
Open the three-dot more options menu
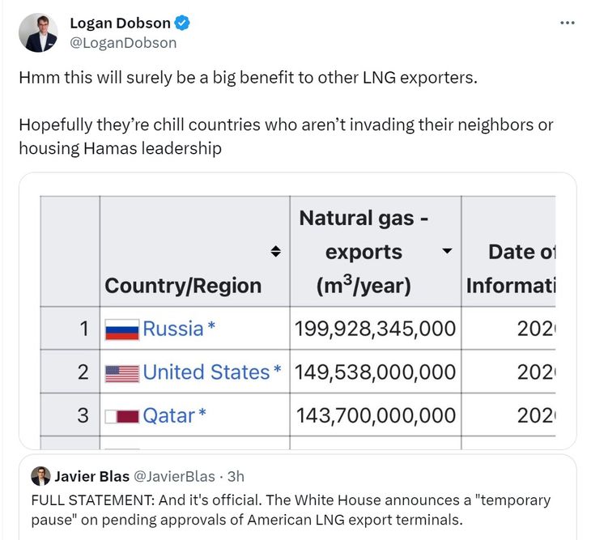click(x=568, y=23)
